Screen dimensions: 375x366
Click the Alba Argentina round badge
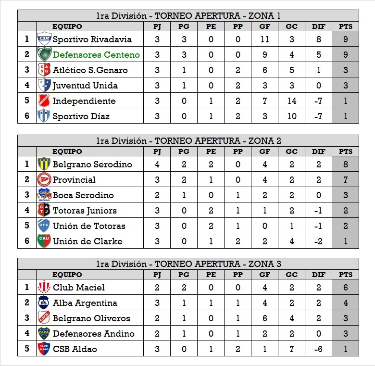click(x=44, y=303)
